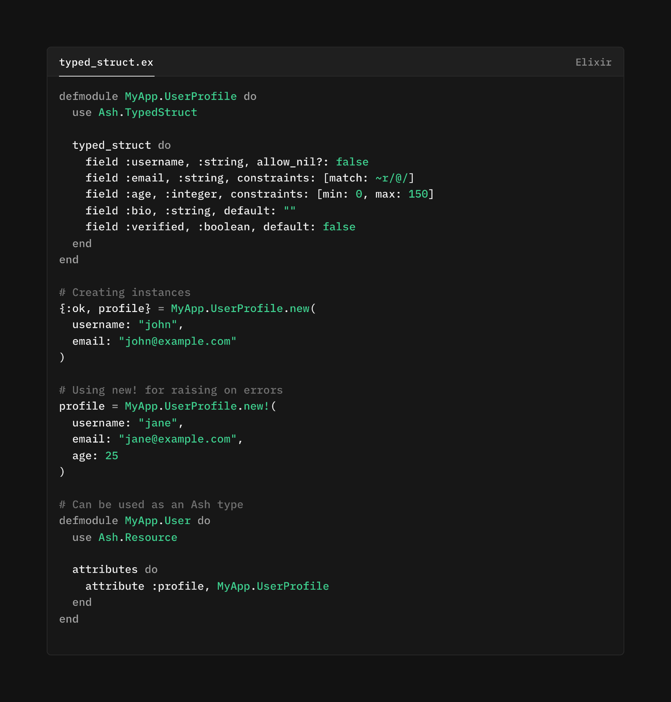Click the max value 150 in age constraints

[418, 194]
